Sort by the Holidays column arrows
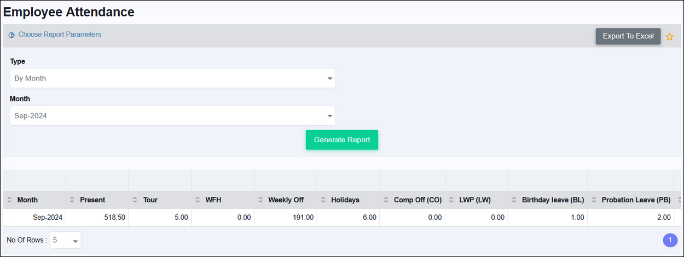This screenshot has height=257, width=684. point(323,200)
